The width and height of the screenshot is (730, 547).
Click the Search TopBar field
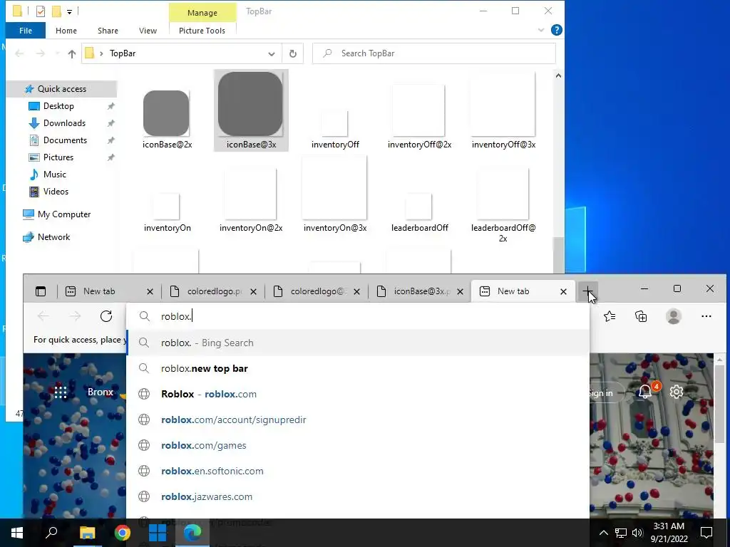coord(434,53)
